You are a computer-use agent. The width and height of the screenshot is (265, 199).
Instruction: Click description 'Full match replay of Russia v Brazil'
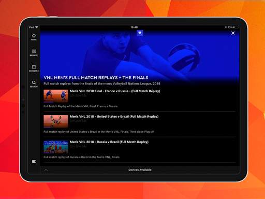(x=81, y=157)
